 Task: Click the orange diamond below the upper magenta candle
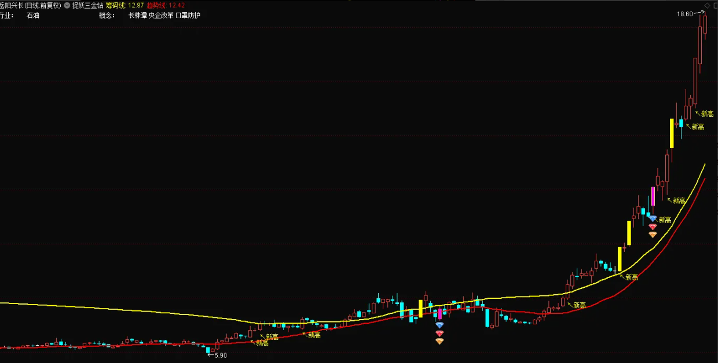click(x=653, y=235)
